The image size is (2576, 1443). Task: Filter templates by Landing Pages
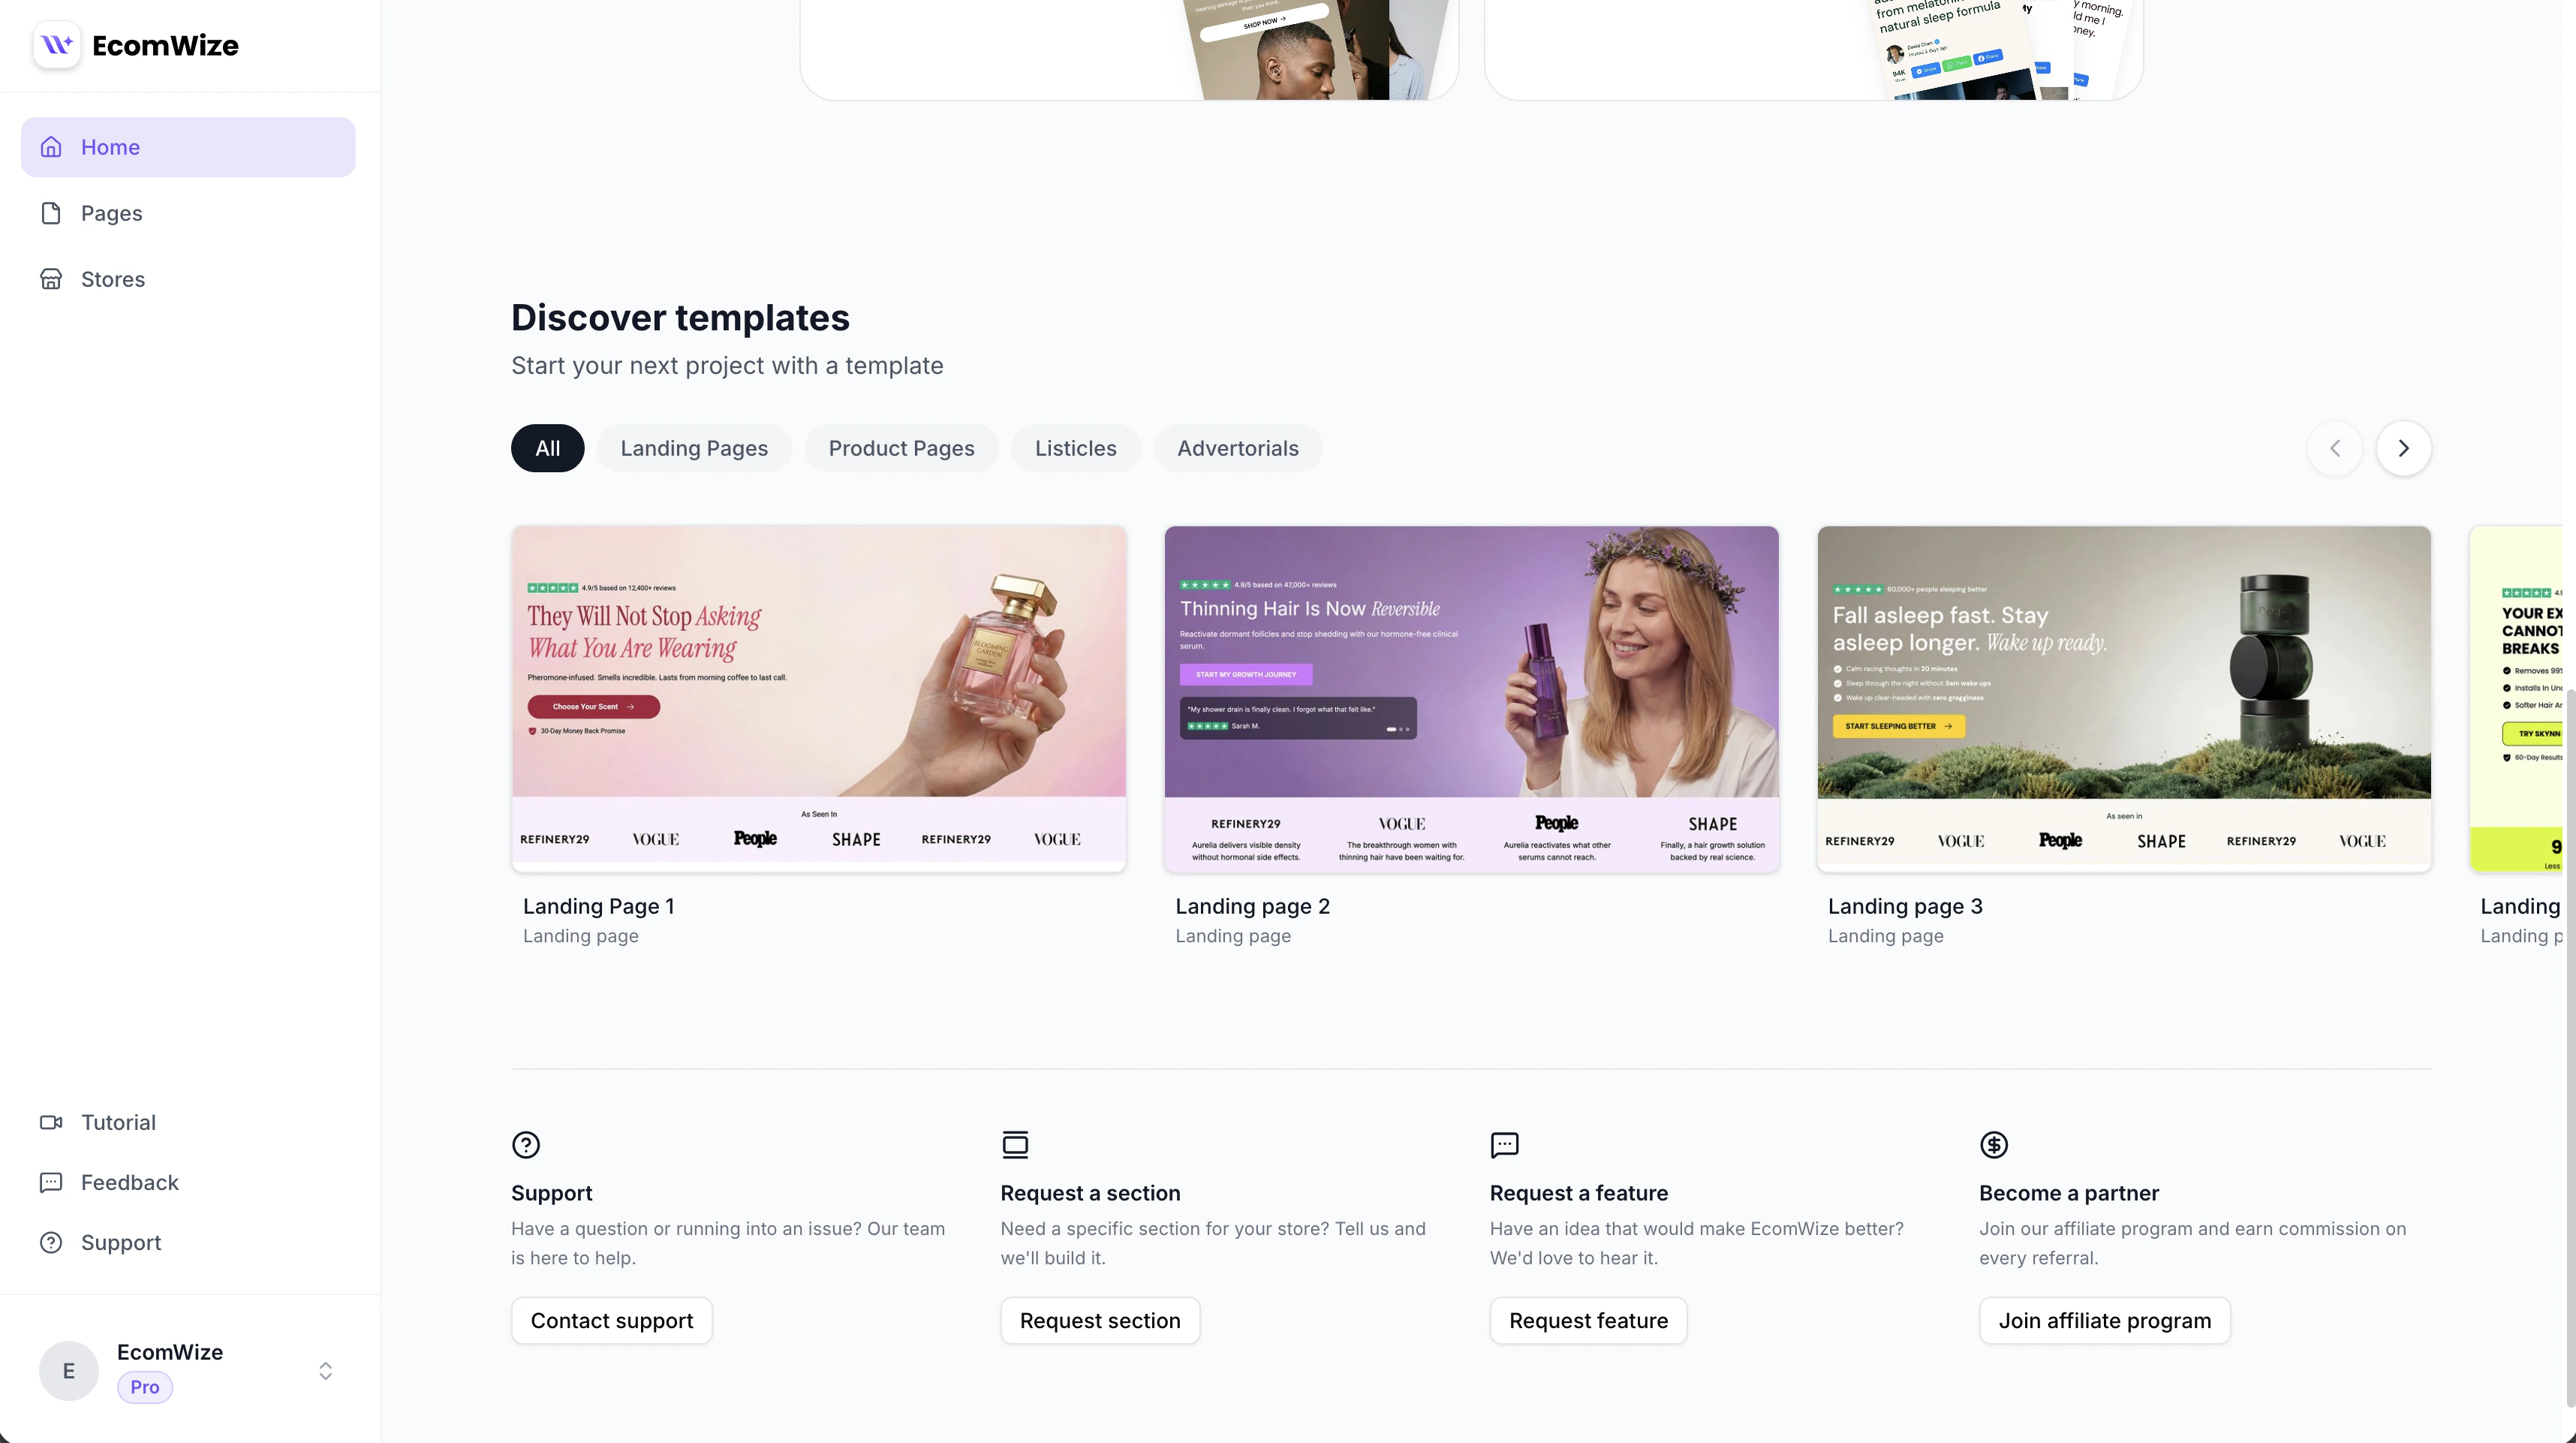[x=694, y=448]
